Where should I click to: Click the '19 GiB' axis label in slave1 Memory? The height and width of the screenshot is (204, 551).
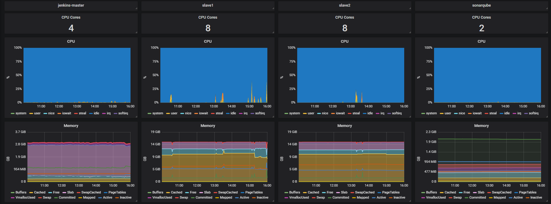(x=156, y=132)
